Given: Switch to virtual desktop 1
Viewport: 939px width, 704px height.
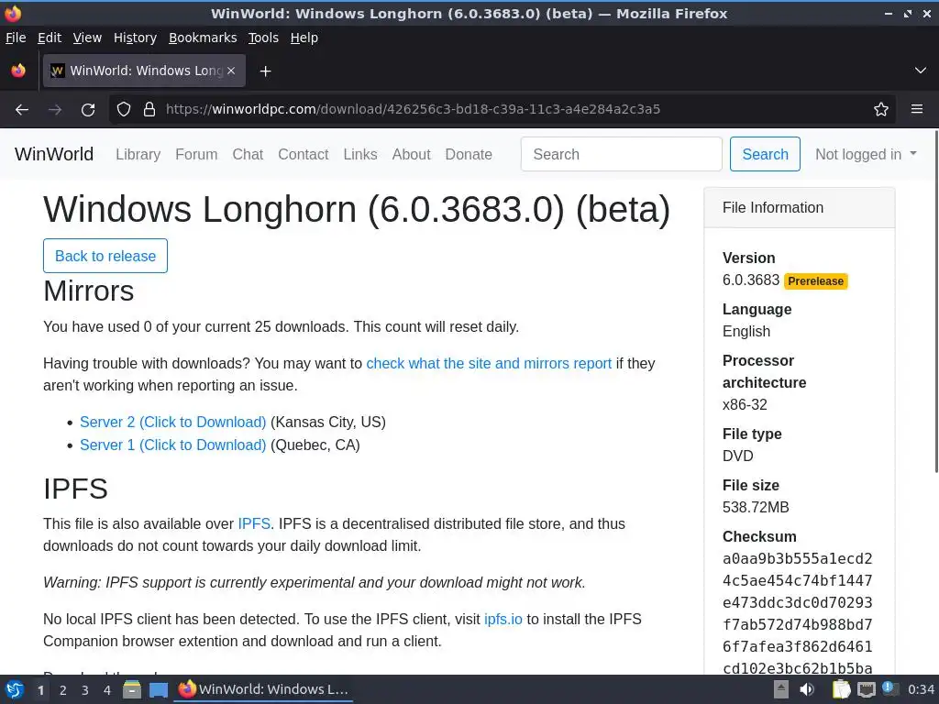Looking at the screenshot, I should click(x=40, y=690).
